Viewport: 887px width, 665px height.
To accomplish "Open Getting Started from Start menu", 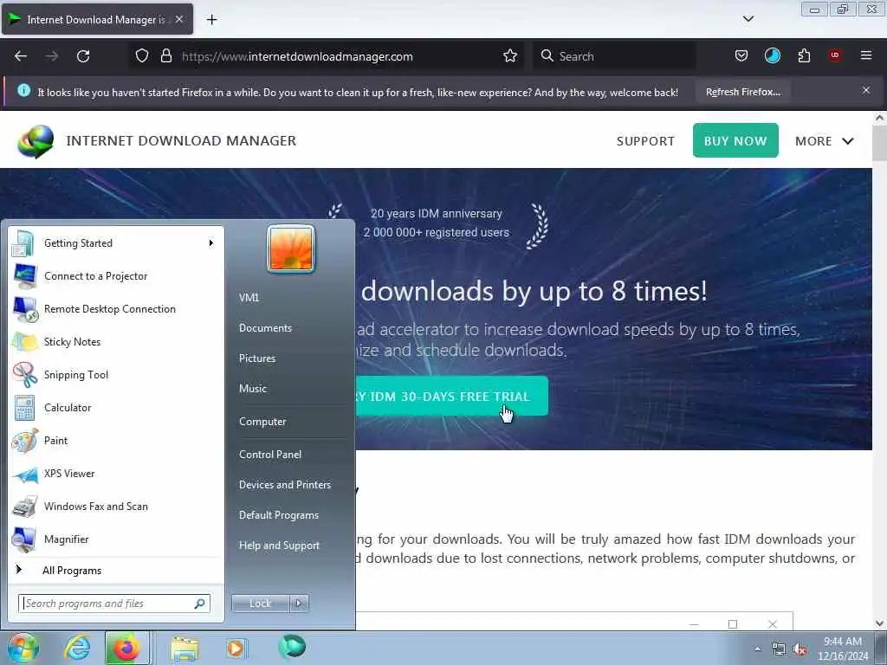I will [x=116, y=243].
